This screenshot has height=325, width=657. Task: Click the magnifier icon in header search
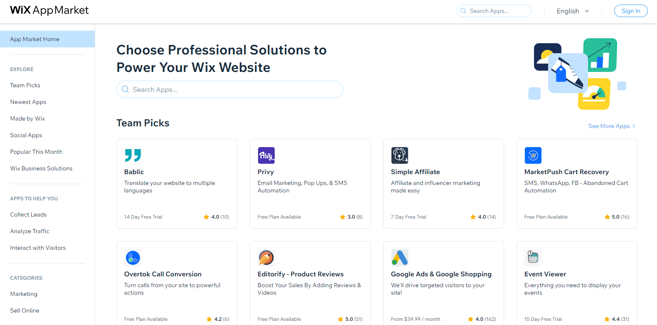pyautogui.click(x=463, y=11)
